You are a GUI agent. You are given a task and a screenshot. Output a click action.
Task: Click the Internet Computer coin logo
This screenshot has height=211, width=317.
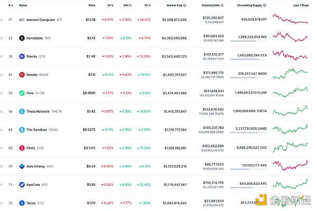pyautogui.click(x=22, y=19)
